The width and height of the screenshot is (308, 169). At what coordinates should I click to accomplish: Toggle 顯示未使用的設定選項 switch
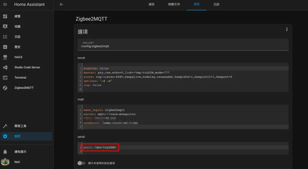pos(81,163)
